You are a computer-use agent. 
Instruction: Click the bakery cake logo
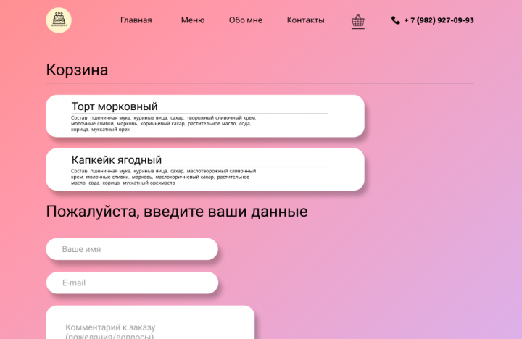click(x=59, y=20)
